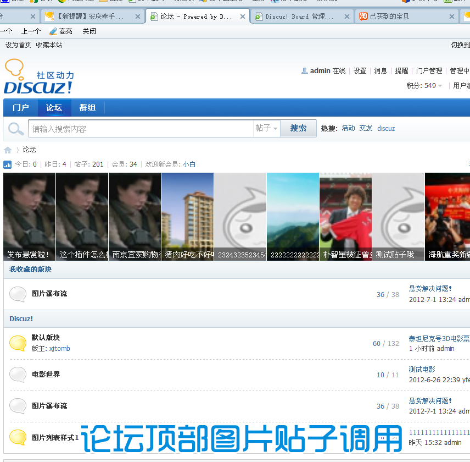Close the 论坛 - Powered by D... tab
The width and height of the screenshot is (470, 462).
(243, 17)
